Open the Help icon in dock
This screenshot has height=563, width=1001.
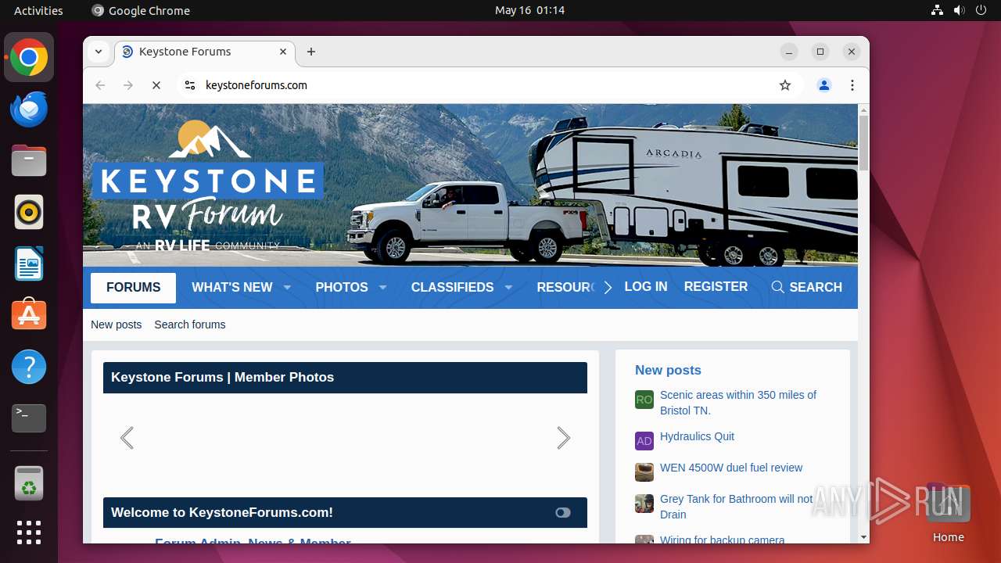29,367
